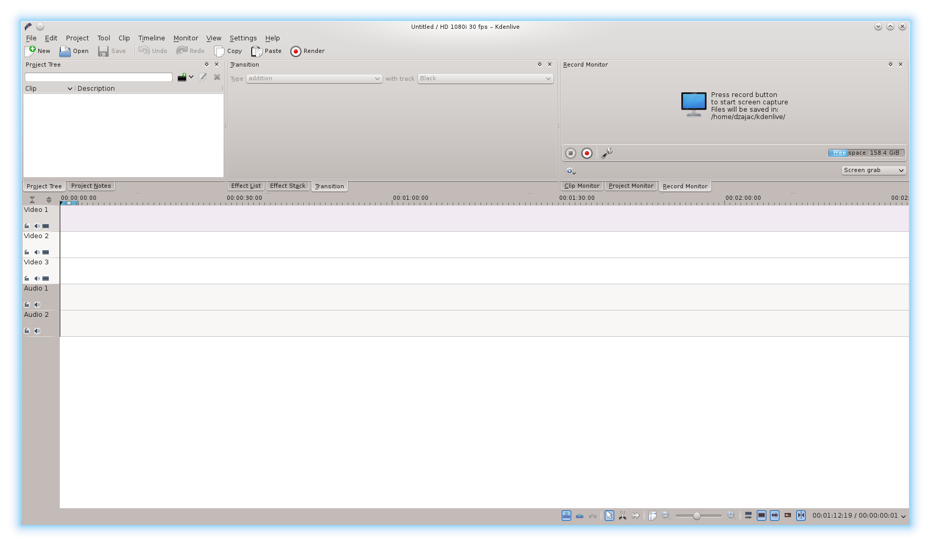Choose the Spacer tool arrow icon
The image size is (931, 546).
point(636,516)
